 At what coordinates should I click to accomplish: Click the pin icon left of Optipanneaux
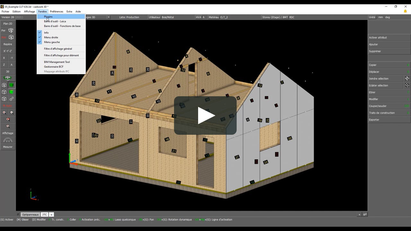[x=18, y=215]
